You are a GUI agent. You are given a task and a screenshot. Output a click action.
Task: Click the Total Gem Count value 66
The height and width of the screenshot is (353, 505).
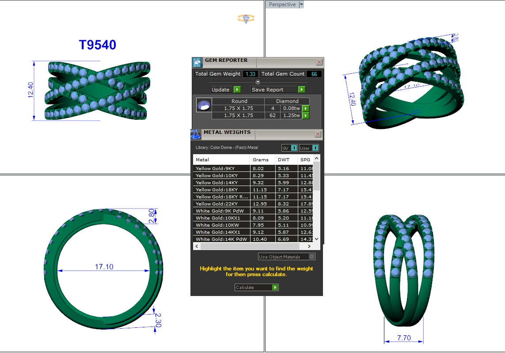click(314, 74)
